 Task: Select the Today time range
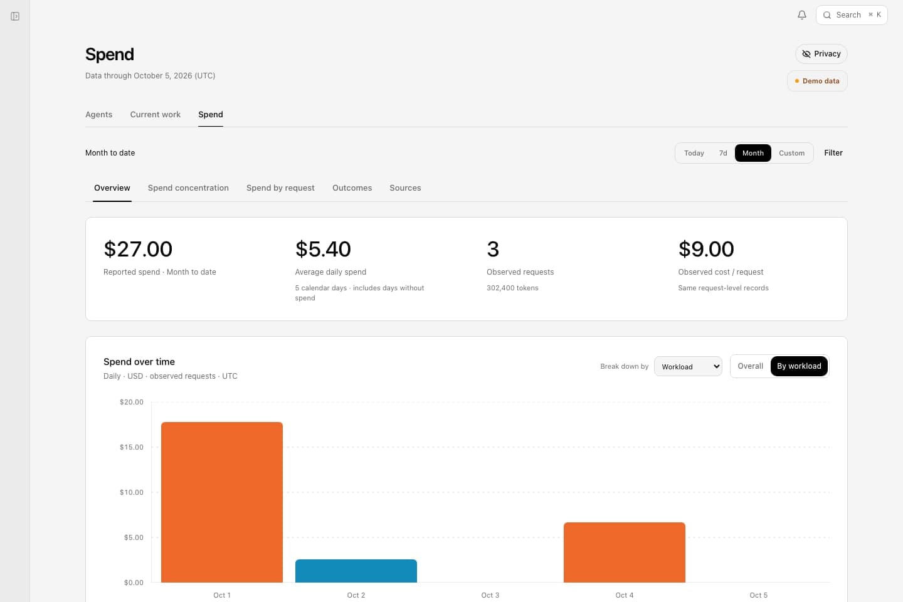click(x=694, y=153)
